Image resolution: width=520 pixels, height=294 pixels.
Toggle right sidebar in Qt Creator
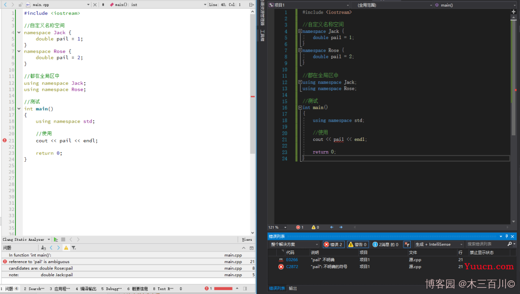coord(245,288)
